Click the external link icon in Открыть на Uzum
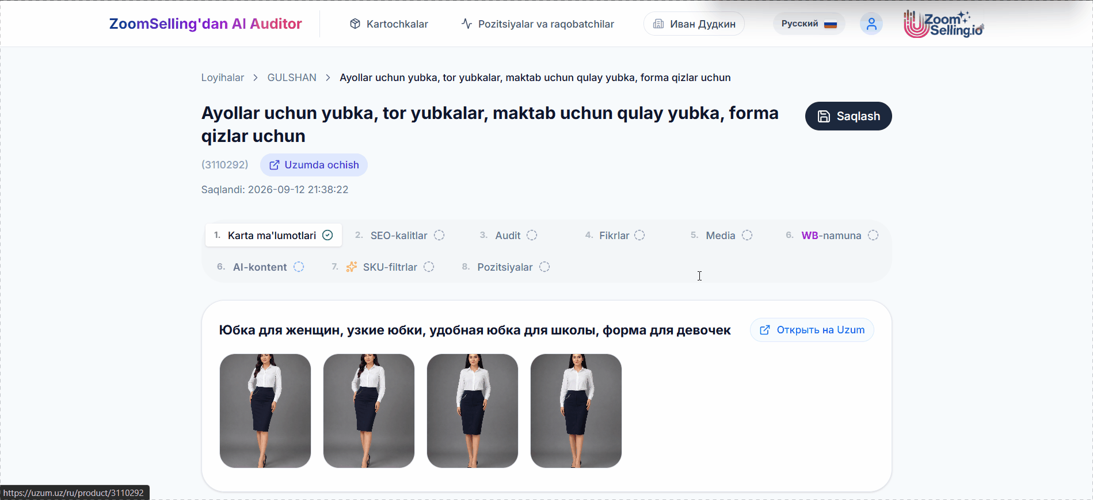1093x500 pixels. (765, 330)
